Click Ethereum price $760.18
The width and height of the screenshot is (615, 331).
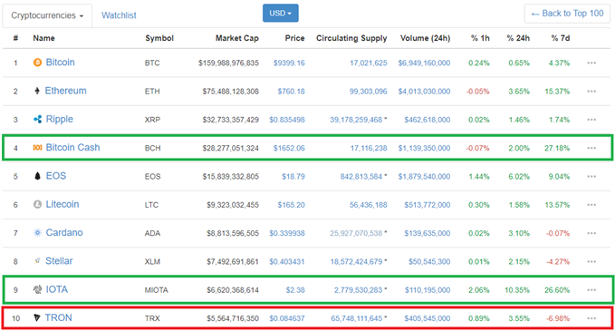(x=291, y=91)
